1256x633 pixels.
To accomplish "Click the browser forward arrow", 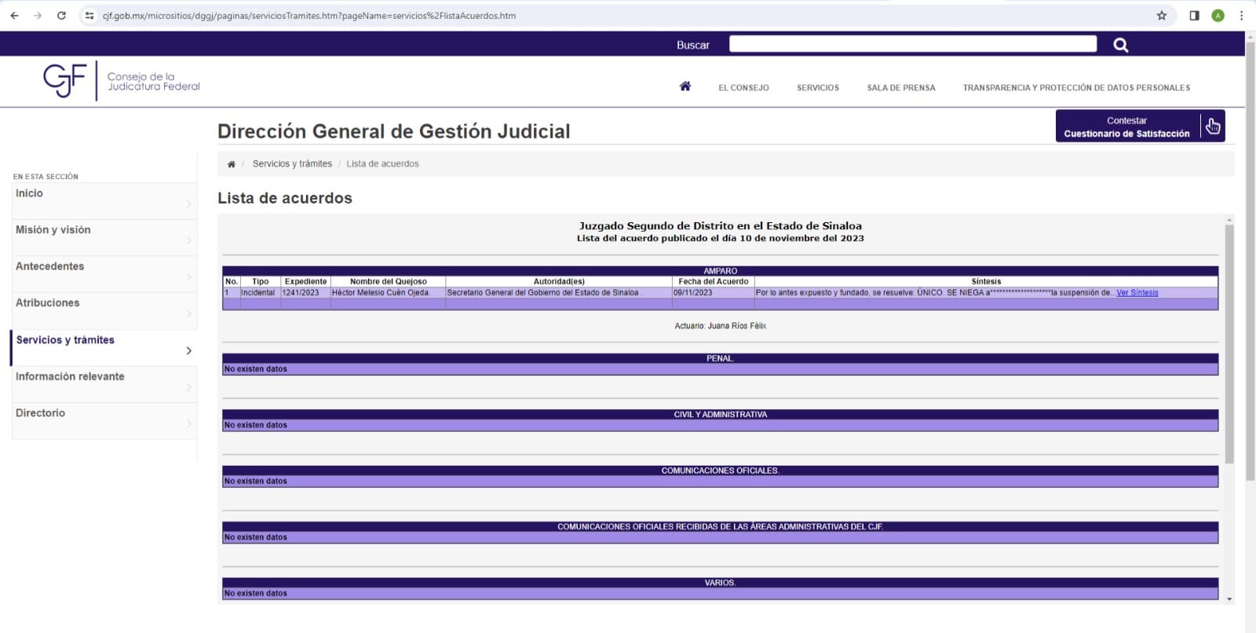I will pyautogui.click(x=38, y=16).
